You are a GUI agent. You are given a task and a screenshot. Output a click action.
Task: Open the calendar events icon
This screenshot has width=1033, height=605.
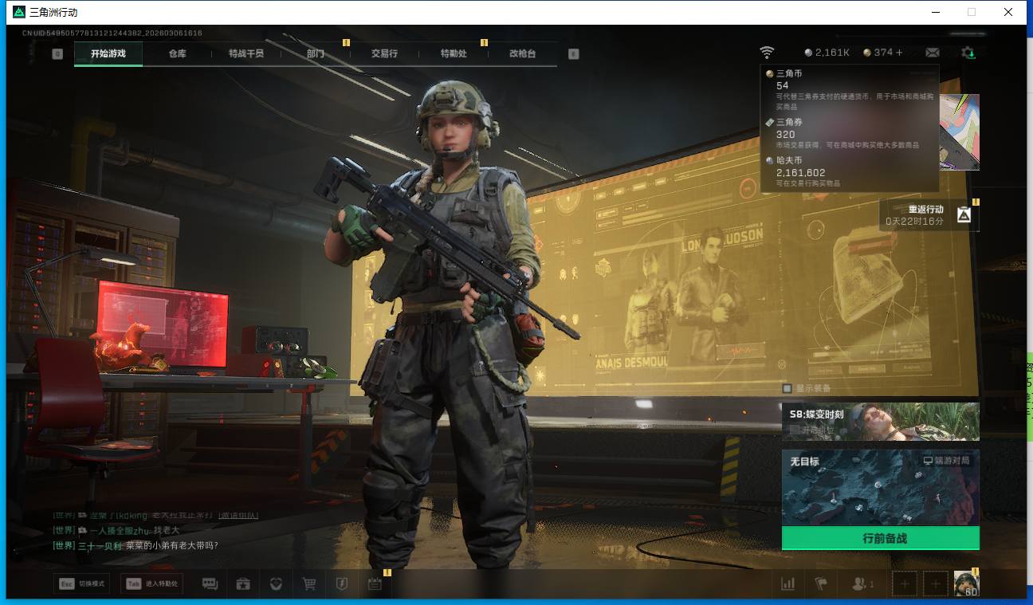(x=375, y=584)
